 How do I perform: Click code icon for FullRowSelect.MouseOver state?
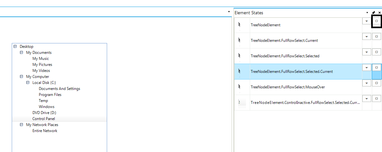click(x=377, y=83)
